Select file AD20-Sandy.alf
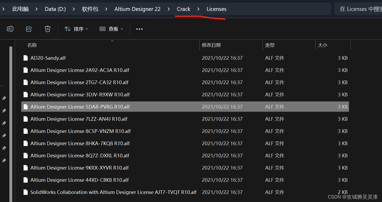This screenshot has width=382, height=202. click(185, 58)
